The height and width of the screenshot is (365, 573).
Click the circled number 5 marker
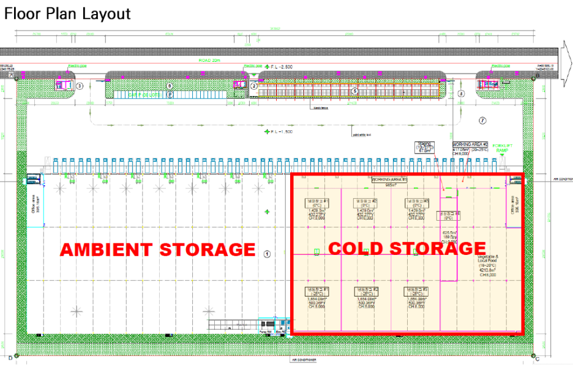coord(354,91)
